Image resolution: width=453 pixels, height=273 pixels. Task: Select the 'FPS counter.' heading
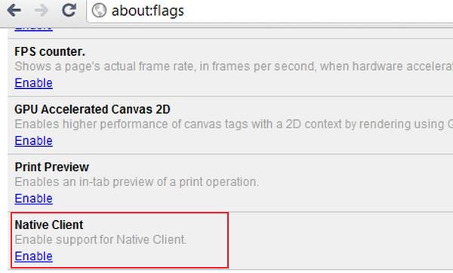click(50, 51)
